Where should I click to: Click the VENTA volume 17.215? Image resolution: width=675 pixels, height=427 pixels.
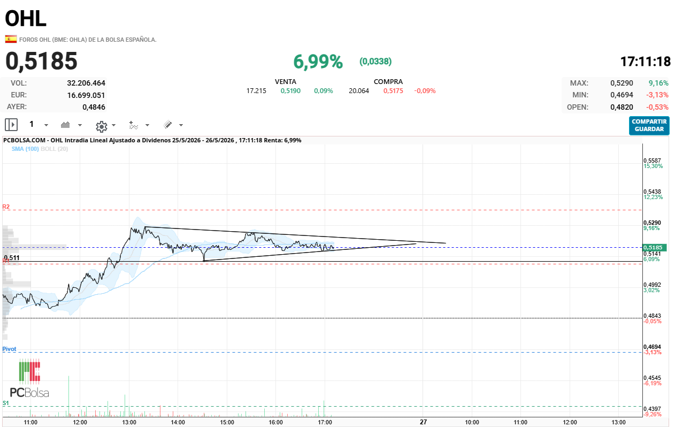pos(256,90)
